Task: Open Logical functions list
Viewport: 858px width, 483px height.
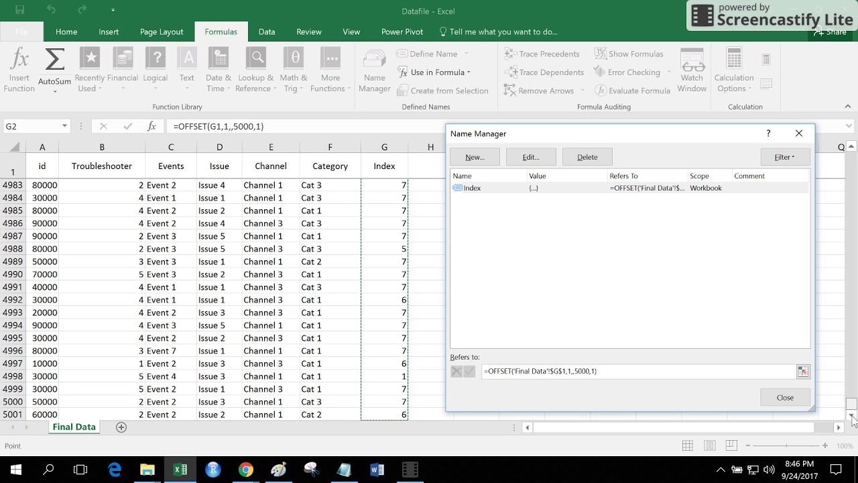Action: click(x=155, y=70)
